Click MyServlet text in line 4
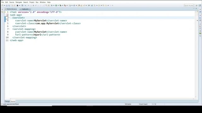 (x=40, y=20)
